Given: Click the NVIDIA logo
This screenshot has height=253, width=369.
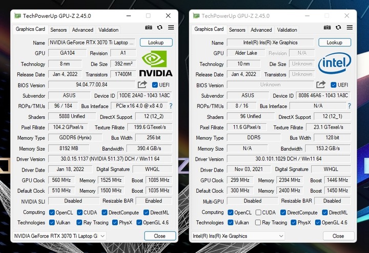Looking at the screenshot, I should coord(156,64).
